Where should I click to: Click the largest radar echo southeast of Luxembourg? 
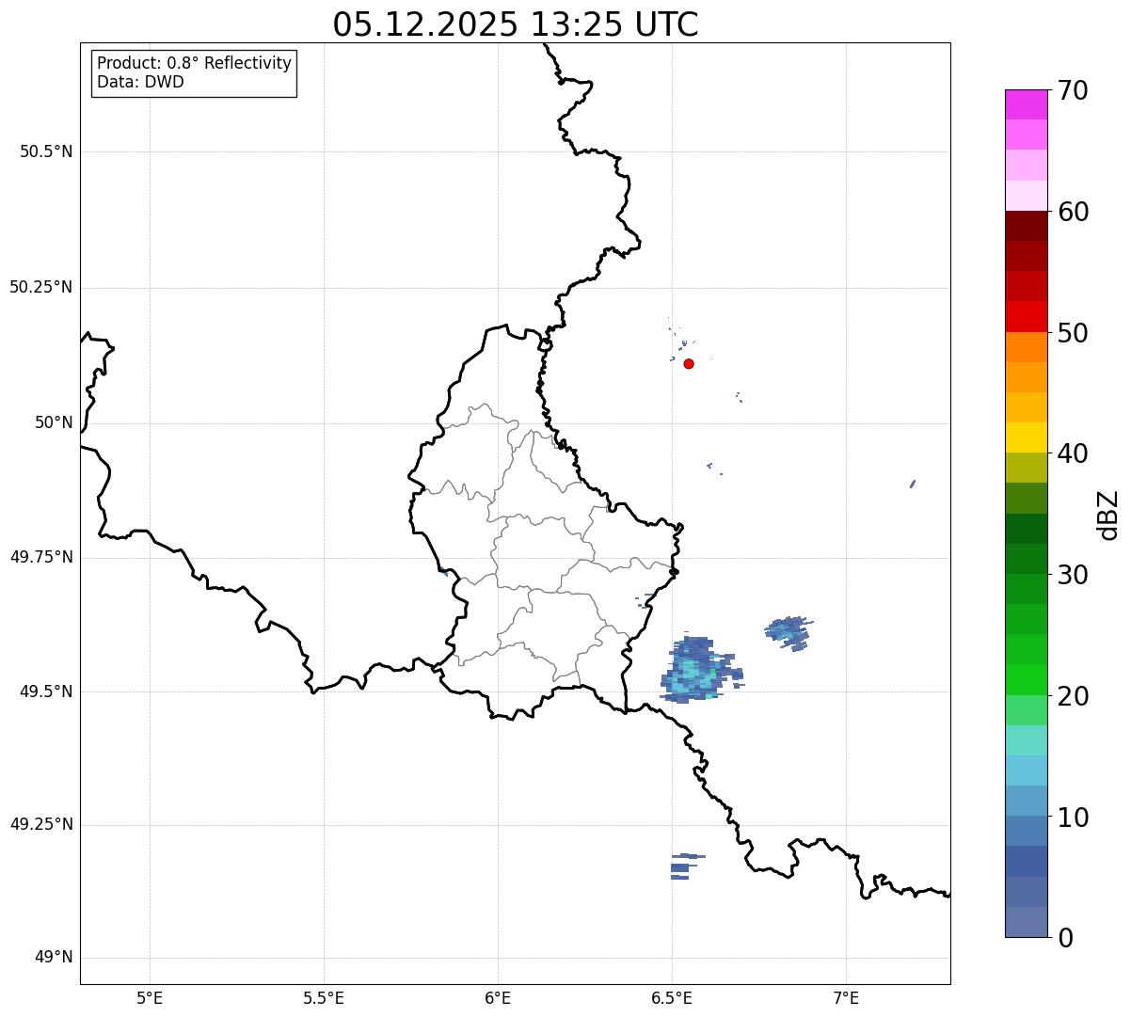pyautogui.click(x=700, y=670)
